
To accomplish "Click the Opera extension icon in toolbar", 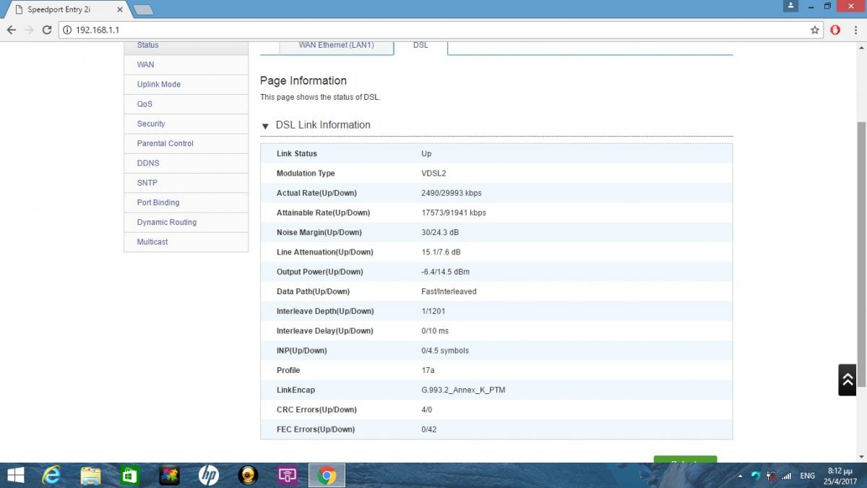I will pyautogui.click(x=835, y=30).
